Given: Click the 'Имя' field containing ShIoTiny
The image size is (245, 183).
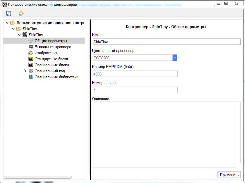Looking at the screenshot, I should point(167,42).
